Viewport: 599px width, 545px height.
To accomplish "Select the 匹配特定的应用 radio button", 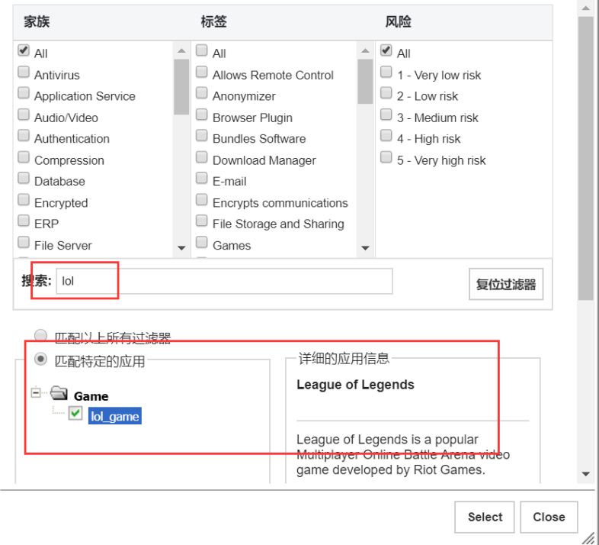I will pos(40,359).
